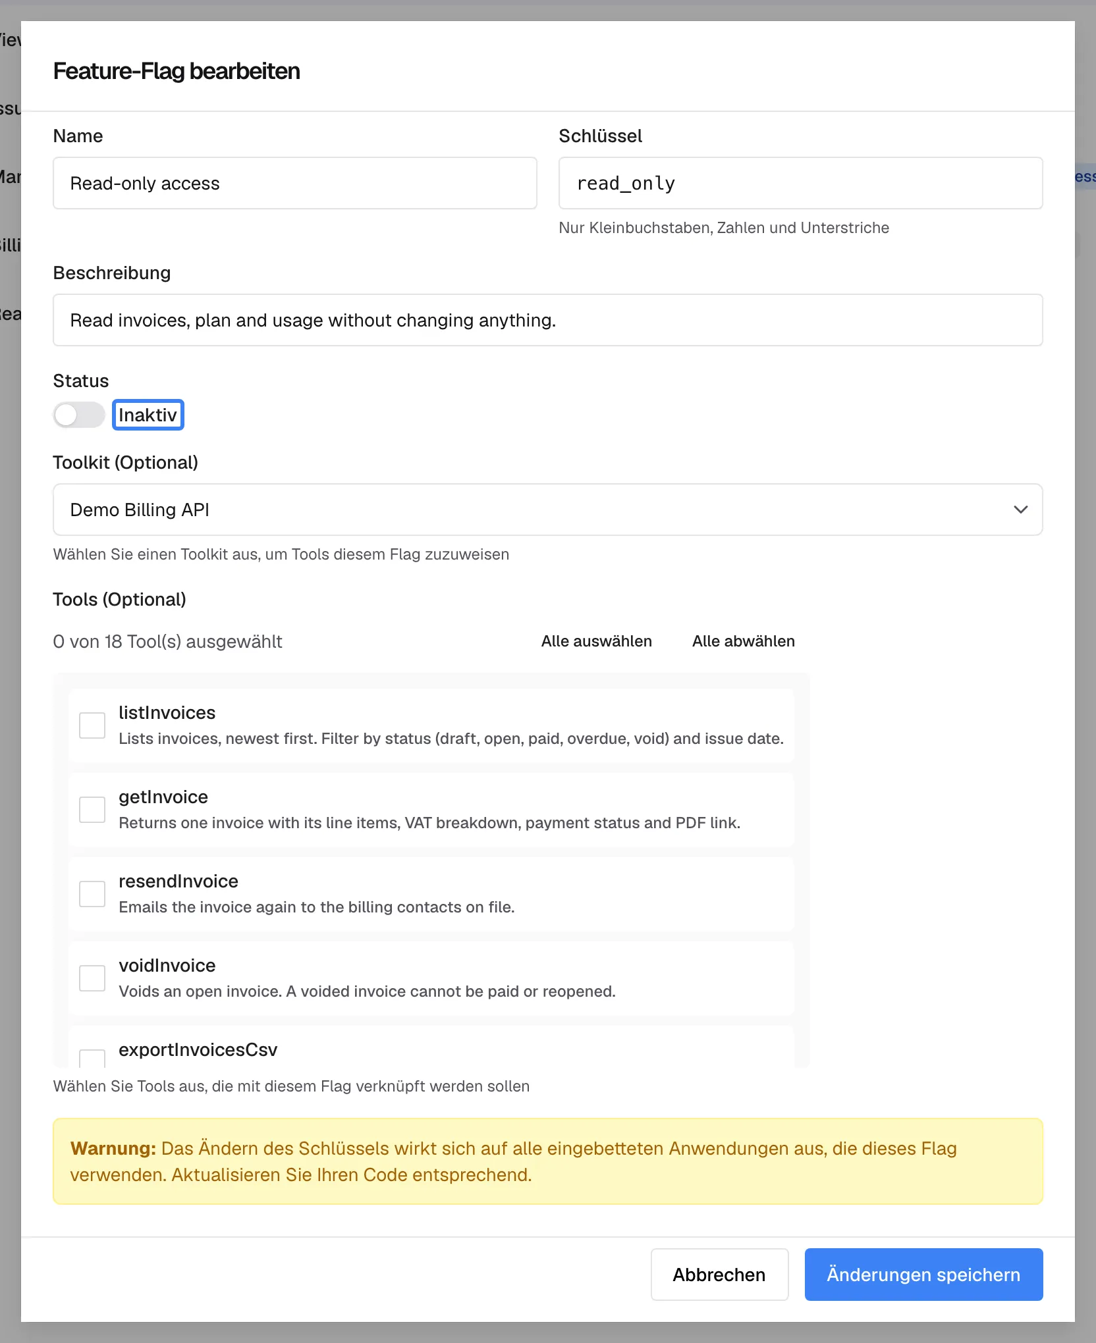This screenshot has width=1096, height=1343.
Task: Check the resendInvoice tool checkbox
Action: tap(92, 894)
